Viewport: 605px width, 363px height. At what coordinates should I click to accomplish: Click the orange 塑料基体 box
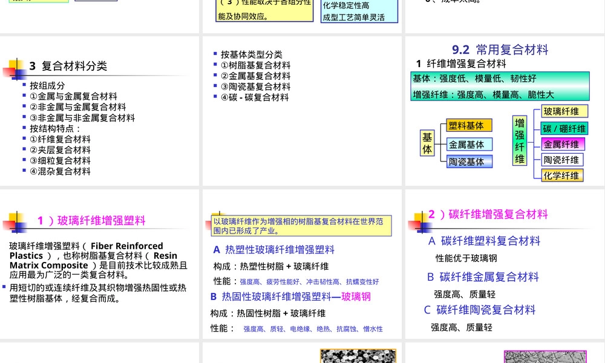pyautogui.click(x=469, y=125)
